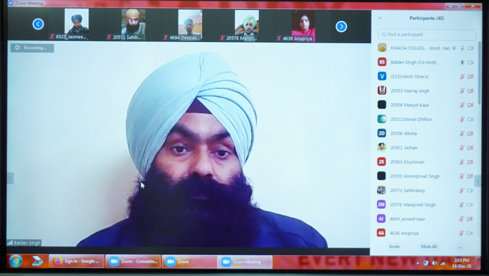The width and height of the screenshot is (489, 276).
Task: Unmute 20508 Manjot Kaur microphone
Action: point(462,105)
